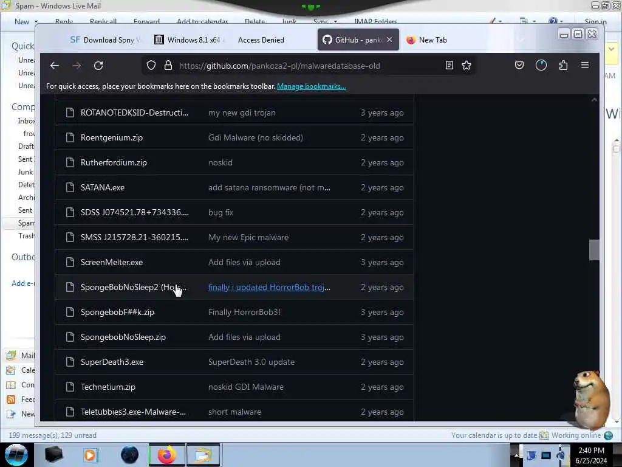Viewport: 622px width, 467px height.
Task: Click 'Finally HorrorBob3!' commit message
Action: (244, 312)
